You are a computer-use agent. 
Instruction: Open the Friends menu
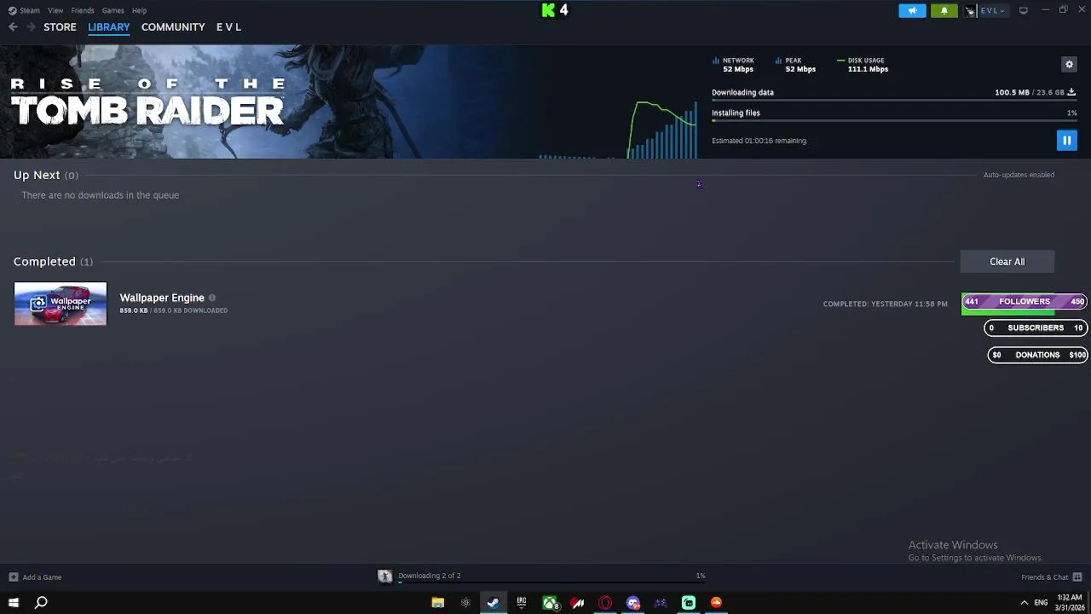click(83, 10)
